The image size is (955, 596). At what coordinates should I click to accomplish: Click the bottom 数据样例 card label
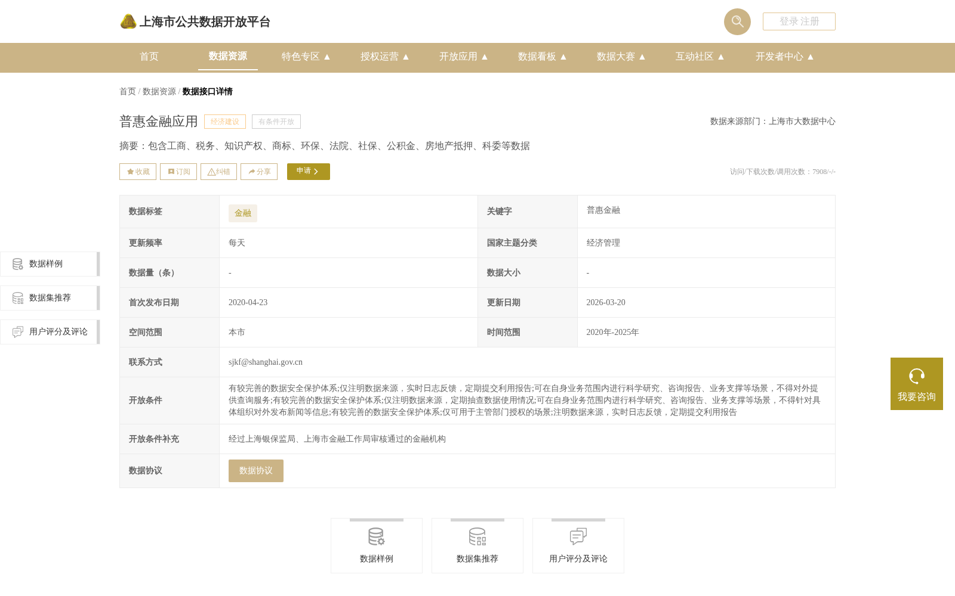point(377,559)
